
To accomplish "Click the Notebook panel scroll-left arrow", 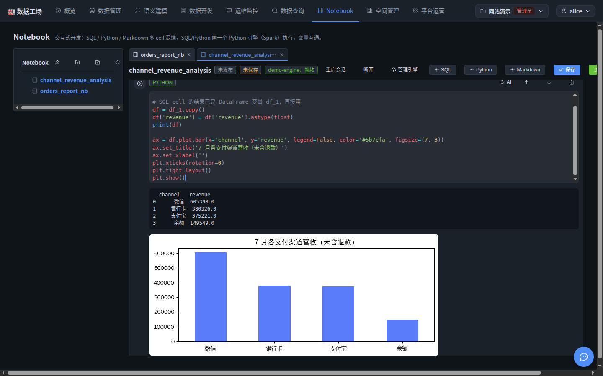I will click(x=17, y=107).
